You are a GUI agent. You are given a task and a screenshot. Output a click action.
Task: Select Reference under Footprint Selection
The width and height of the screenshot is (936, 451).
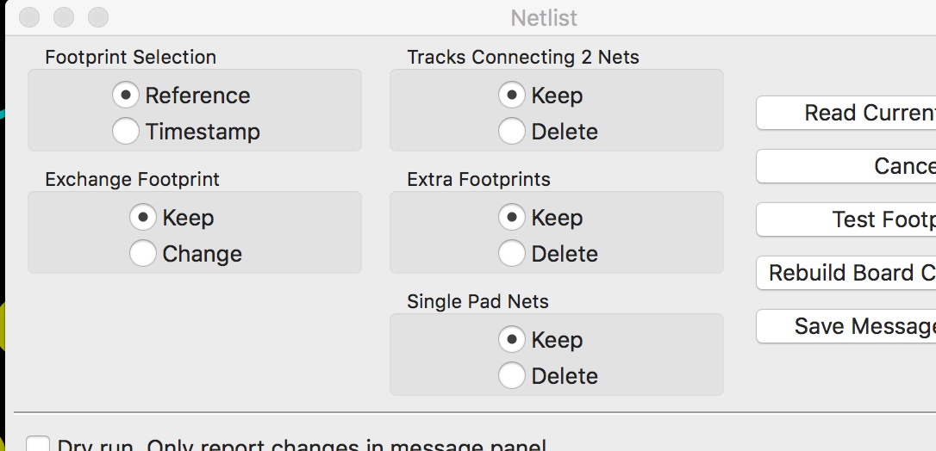(x=126, y=96)
